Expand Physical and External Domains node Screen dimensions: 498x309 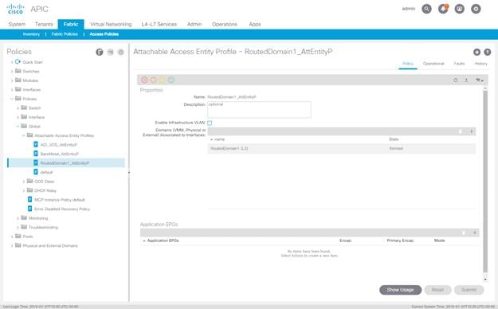click(12, 246)
